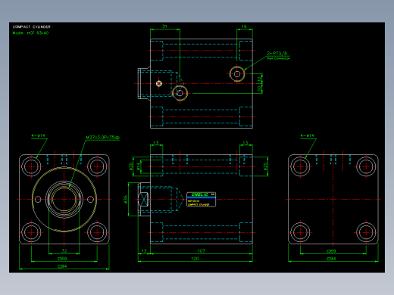The width and height of the screenshot is (394, 295).
Task: Click the □94 dimension under rod-end view
Action: 62,266
